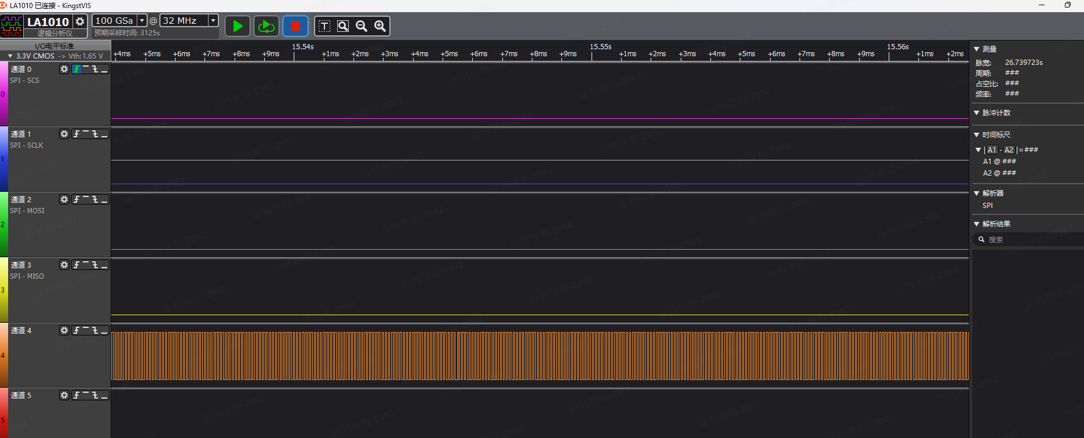Screen dimensions: 1084x438
Task: Open channel 4 settings gear
Action: (64, 330)
